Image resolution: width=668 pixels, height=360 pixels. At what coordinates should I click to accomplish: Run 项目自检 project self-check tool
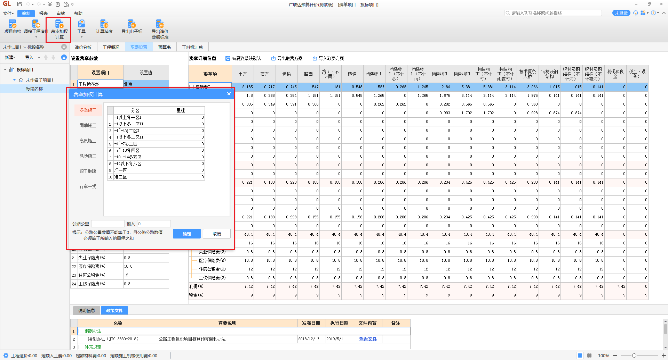13,27
